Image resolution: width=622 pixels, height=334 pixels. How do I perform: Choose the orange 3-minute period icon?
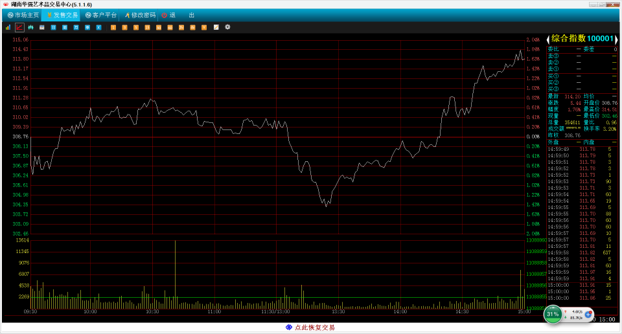tap(124, 27)
